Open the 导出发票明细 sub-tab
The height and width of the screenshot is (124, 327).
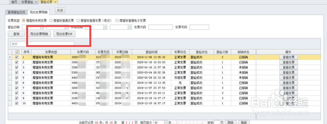[x=39, y=12]
